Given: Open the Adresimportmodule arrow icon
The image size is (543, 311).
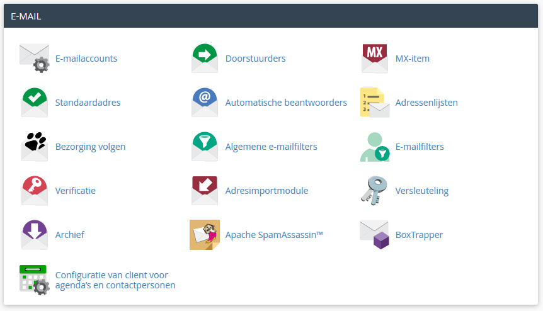Looking at the screenshot, I should 204,191.
